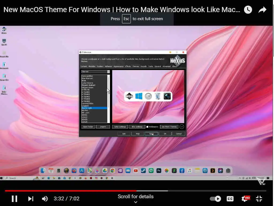Seek on the video progress bar
The height and width of the screenshot is (206, 274).
[x=136, y=191]
